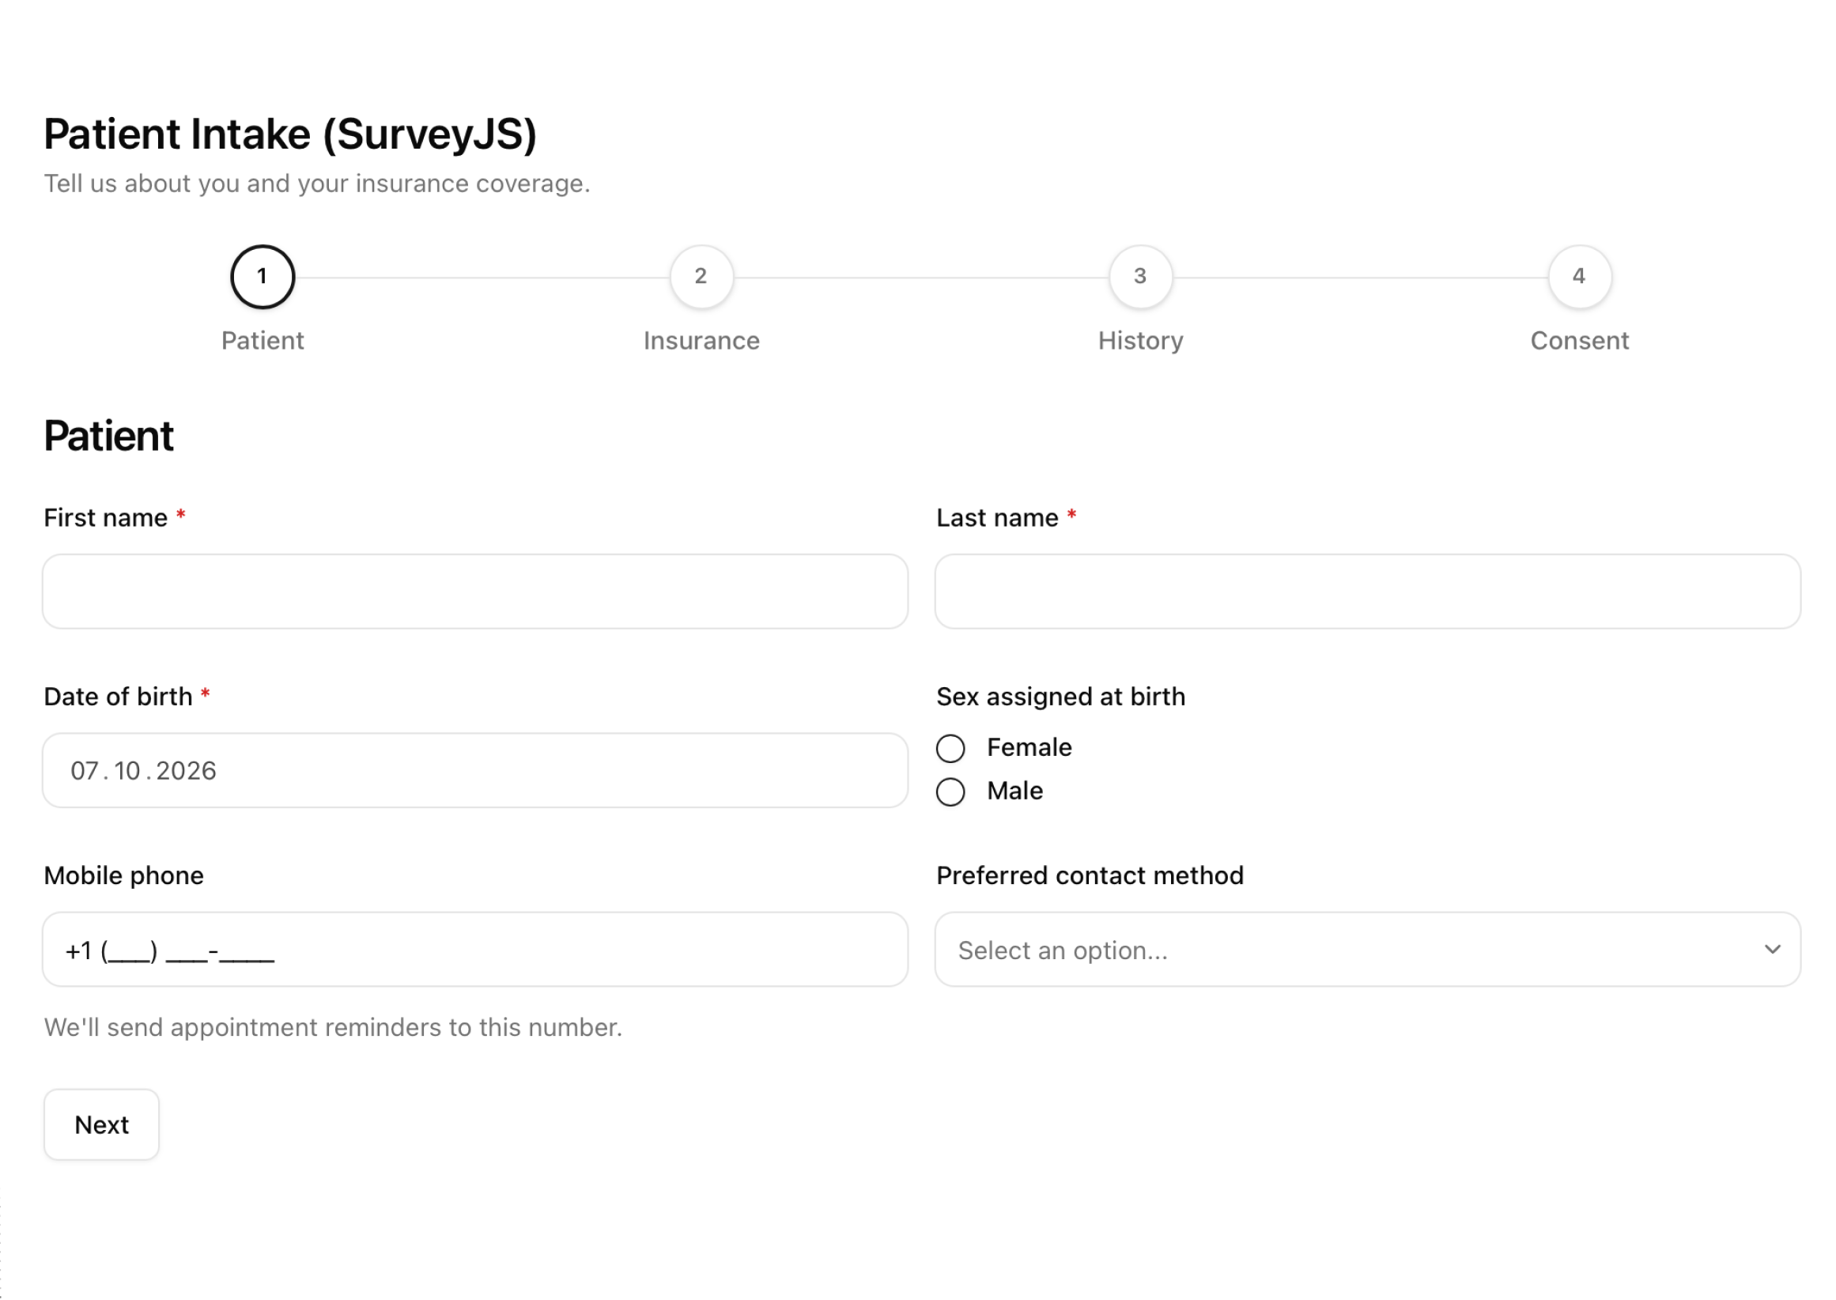Open the Consent step label

1579,341
